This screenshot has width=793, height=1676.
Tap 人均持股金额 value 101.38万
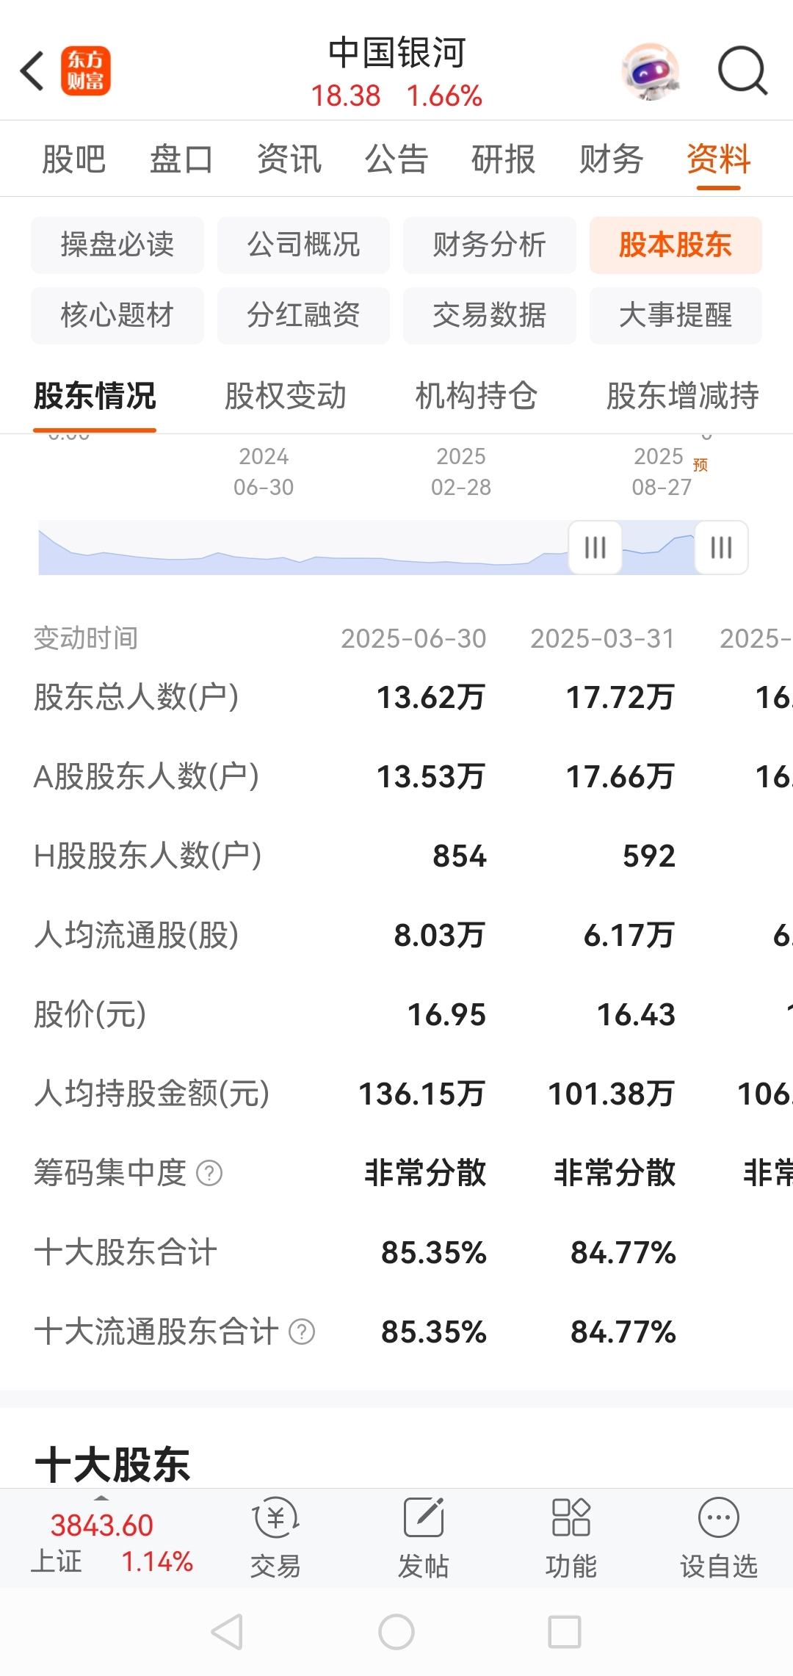[x=612, y=1094]
